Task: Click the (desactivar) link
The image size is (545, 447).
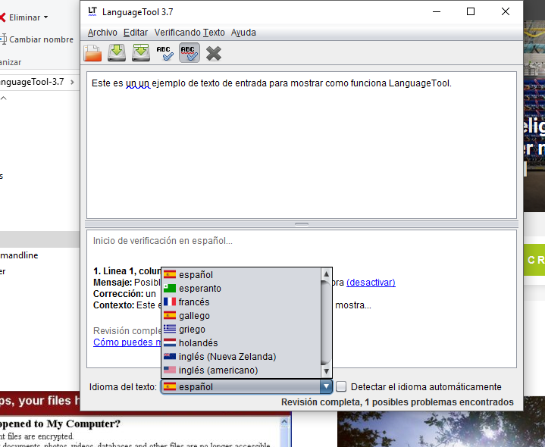Action: pyautogui.click(x=371, y=283)
